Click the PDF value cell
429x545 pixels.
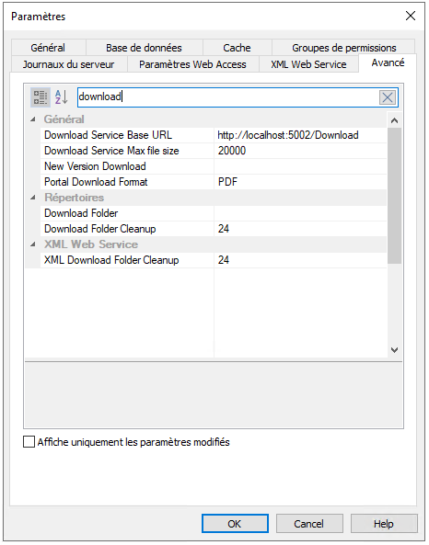tap(300, 182)
